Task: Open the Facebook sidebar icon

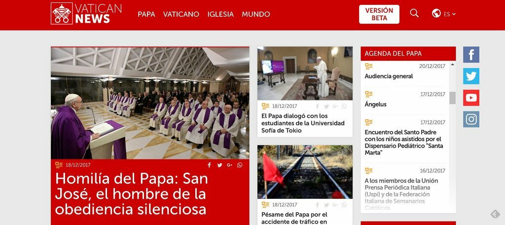Action: [471, 54]
